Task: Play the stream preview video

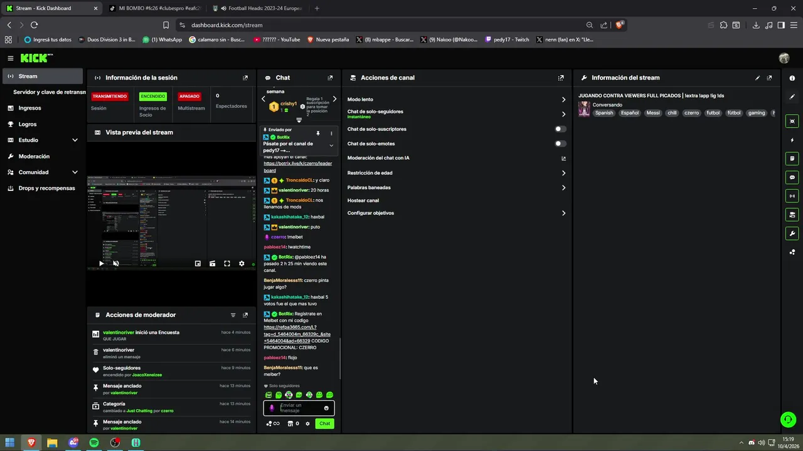Action: pos(101,264)
